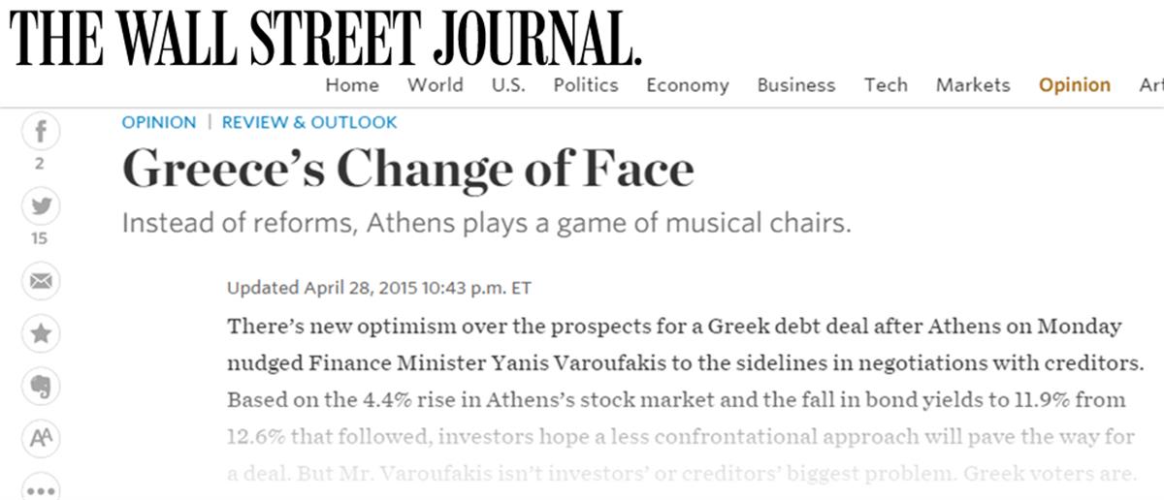1164x500 pixels.
Task: Switch to the Business section
Action: click(795, 85)
